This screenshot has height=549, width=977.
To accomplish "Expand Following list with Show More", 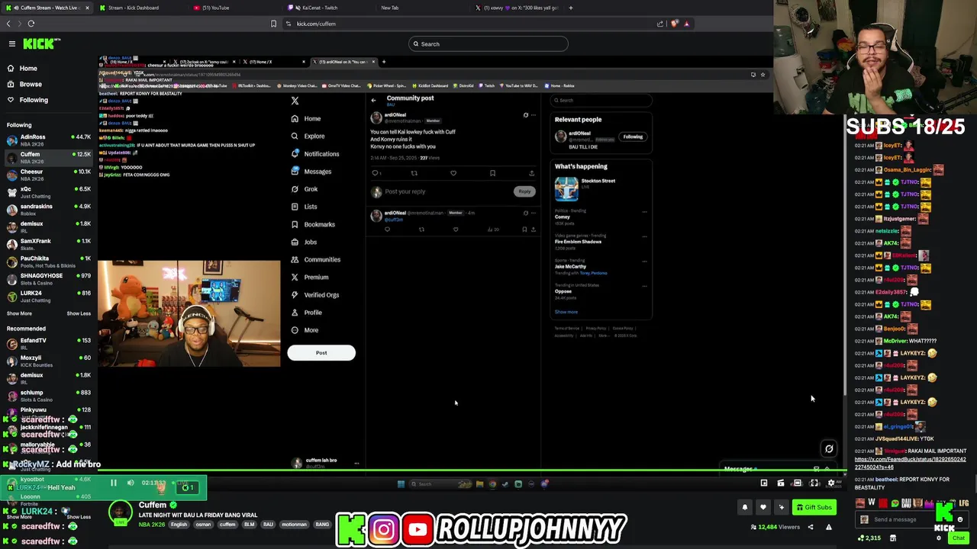I will pyautogui.click(x=19, y=313).
